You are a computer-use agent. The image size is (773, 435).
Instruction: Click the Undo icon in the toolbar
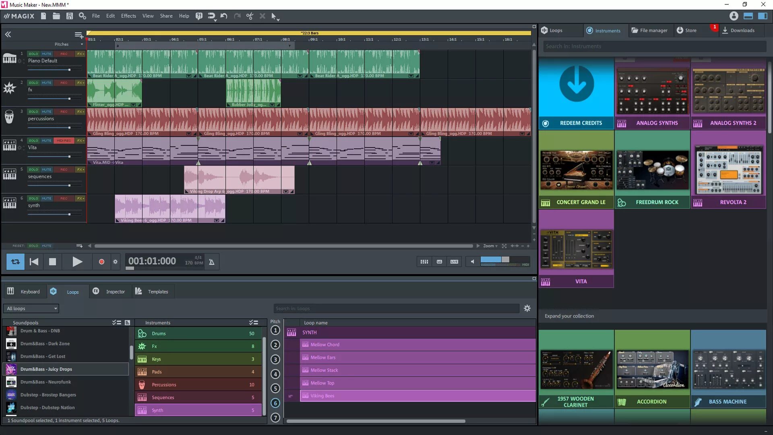coord(223,16)
